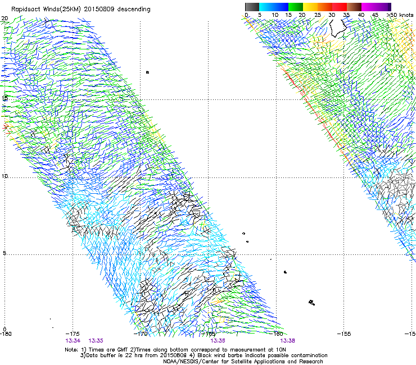Image resolution: width=416 pixels, height=365 pixels.
Task: Click the map title 'Rapidsact Winds(25KM) 20150809 descending'
Action: [x=81, y=10]
